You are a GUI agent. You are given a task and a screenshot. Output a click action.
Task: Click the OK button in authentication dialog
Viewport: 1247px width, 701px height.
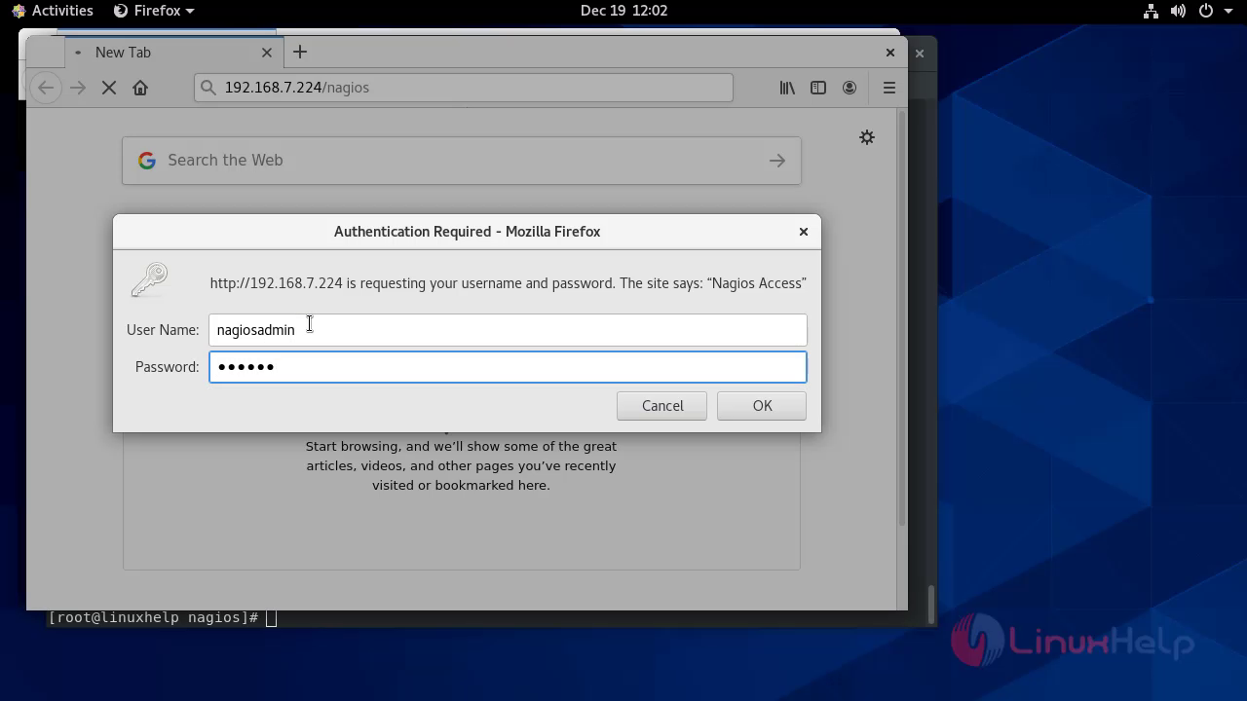[x=762, y=406]
